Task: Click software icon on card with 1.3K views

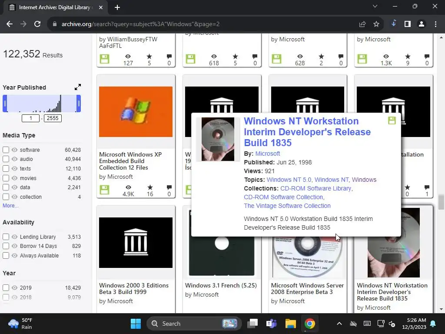Action: tap(362, 59)
